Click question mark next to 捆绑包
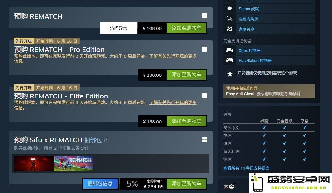The height and width of the screenshot is (193, 332). click(x=106, y=141)
